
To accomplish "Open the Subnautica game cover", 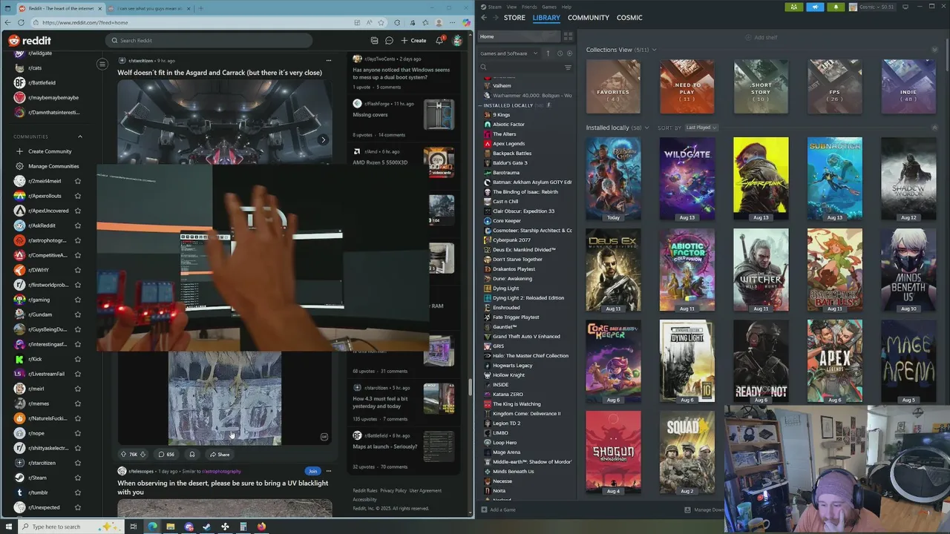I will (835, 179).
